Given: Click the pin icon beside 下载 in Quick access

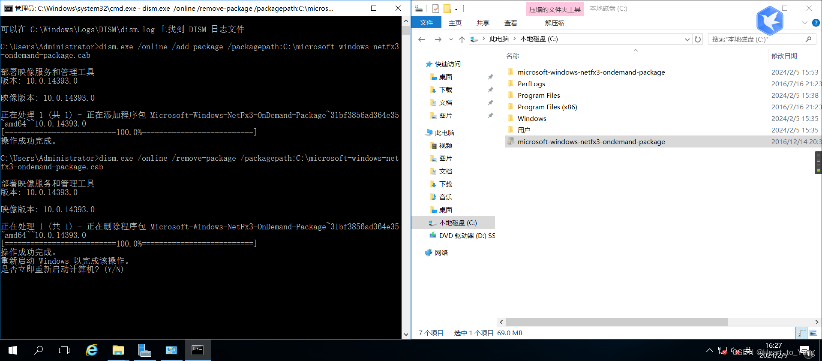Looking at the screenshot, I should 491,90.
